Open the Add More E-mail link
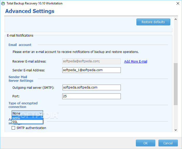 [136, 61]
